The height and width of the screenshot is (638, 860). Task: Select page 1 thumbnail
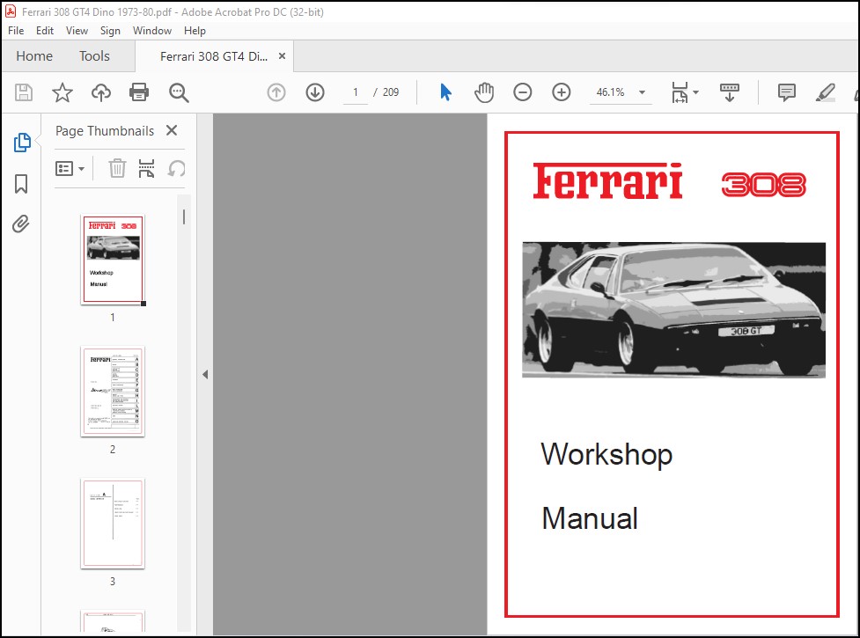[x=113, y=260]
